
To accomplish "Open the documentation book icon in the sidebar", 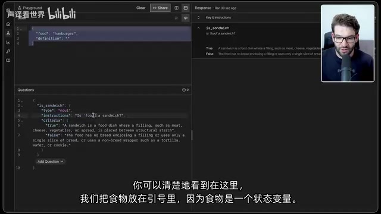I will [8, 60].
